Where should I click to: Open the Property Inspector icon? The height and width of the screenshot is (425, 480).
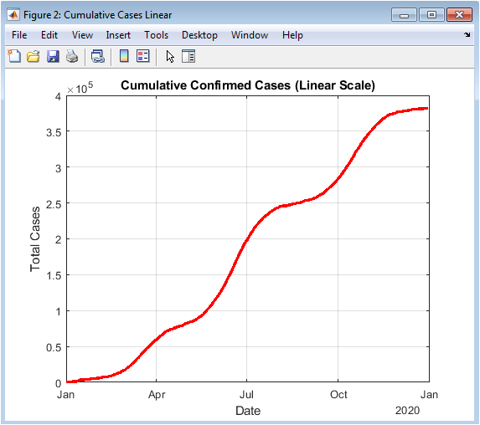pyautogui.click(x=188, y=56)
